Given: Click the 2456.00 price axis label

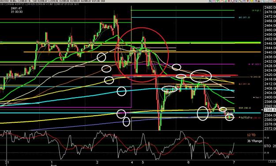Looking at the screenshot, I should point(270,34).
